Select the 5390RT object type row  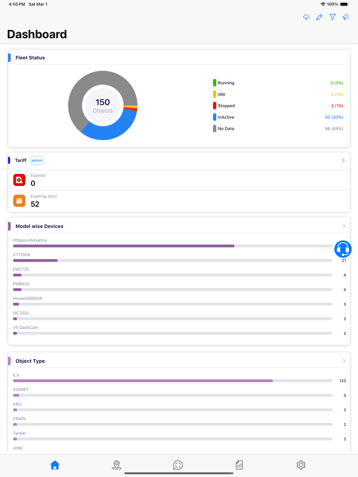tap(179, 393)
